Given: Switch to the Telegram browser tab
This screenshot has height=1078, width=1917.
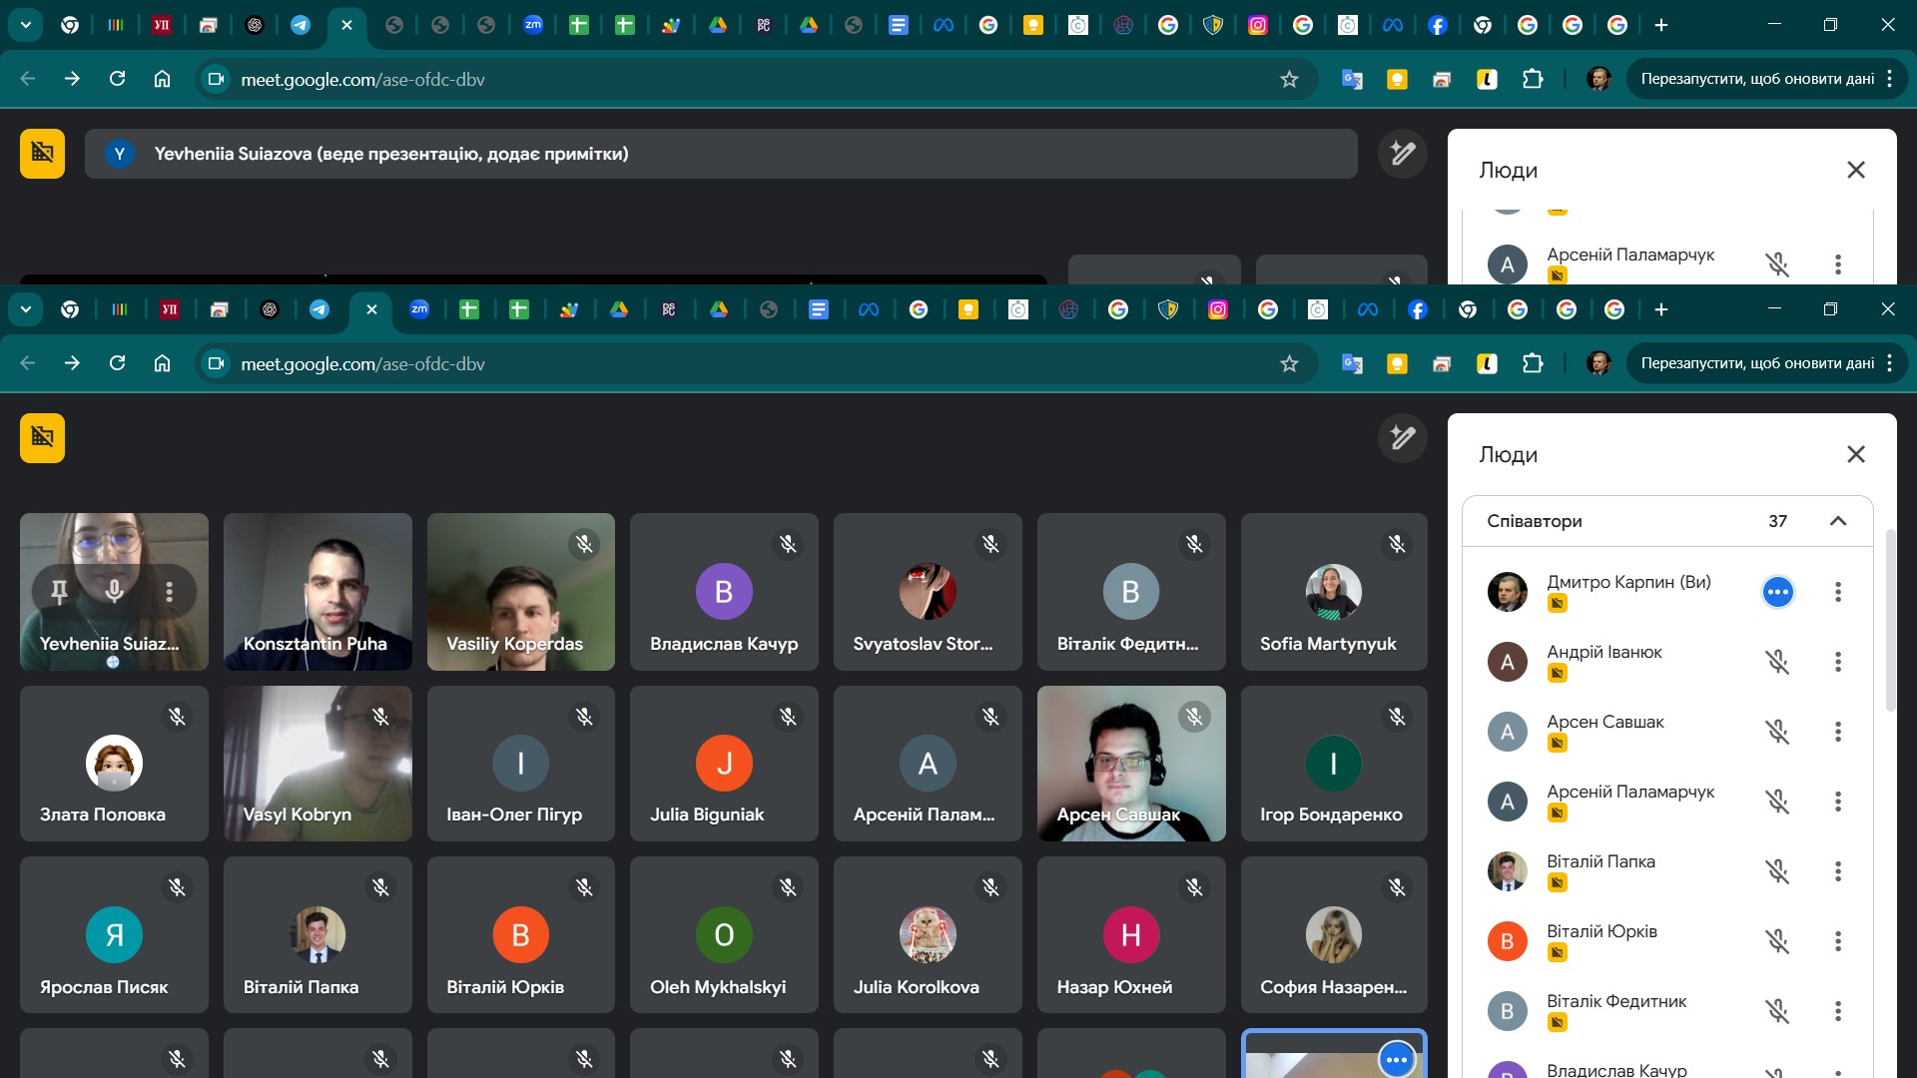Looking at the screenshot, I should [x=319, y=309].
